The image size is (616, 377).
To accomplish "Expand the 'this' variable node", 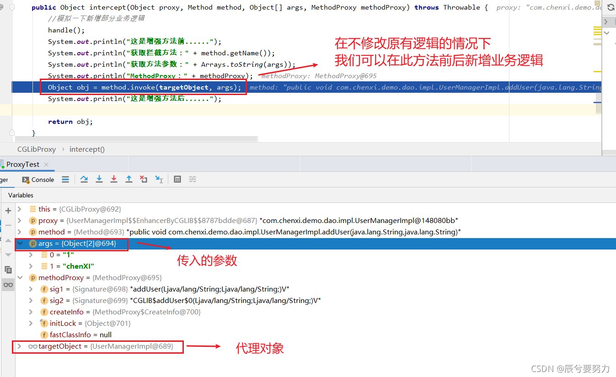I will (x=20, y=209).
